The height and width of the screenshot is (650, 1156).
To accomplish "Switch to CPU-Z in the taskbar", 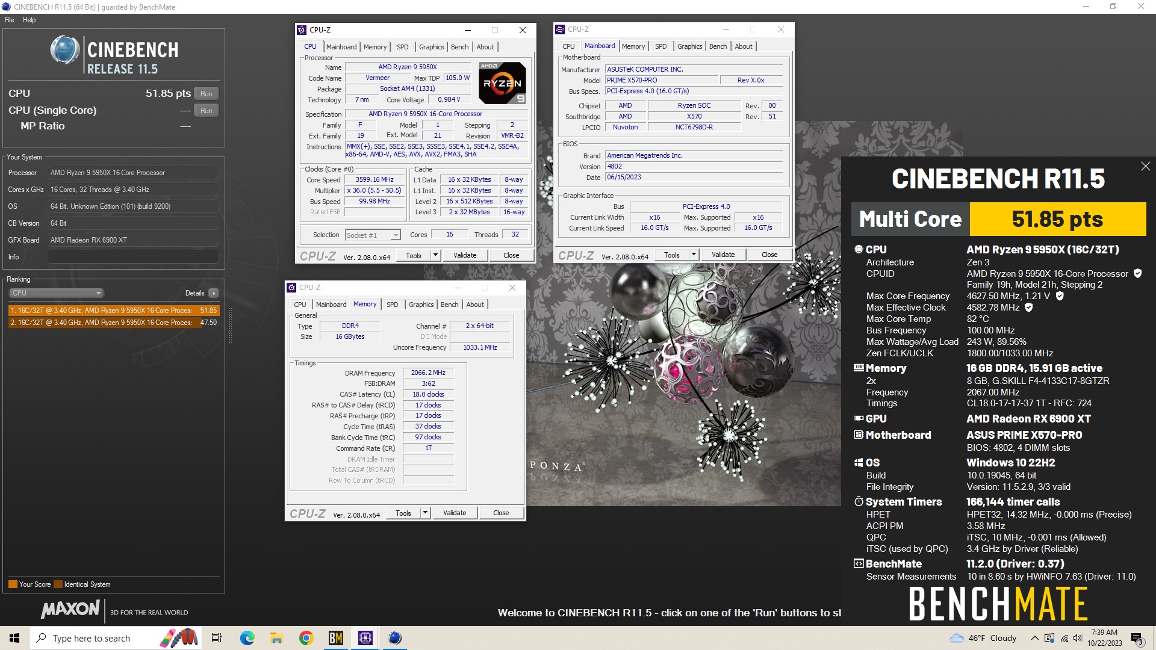I will (365, 638).
